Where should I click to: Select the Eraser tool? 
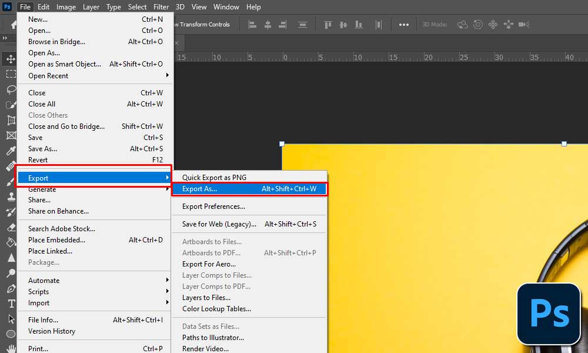[11, 227]
